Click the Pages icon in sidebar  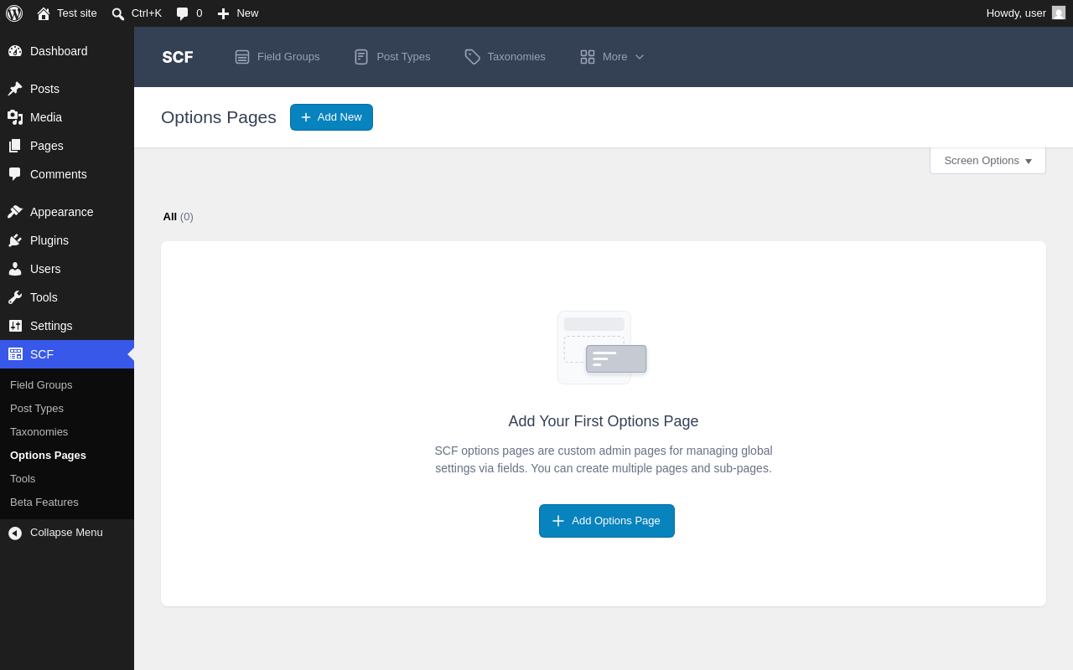[15, 146]
